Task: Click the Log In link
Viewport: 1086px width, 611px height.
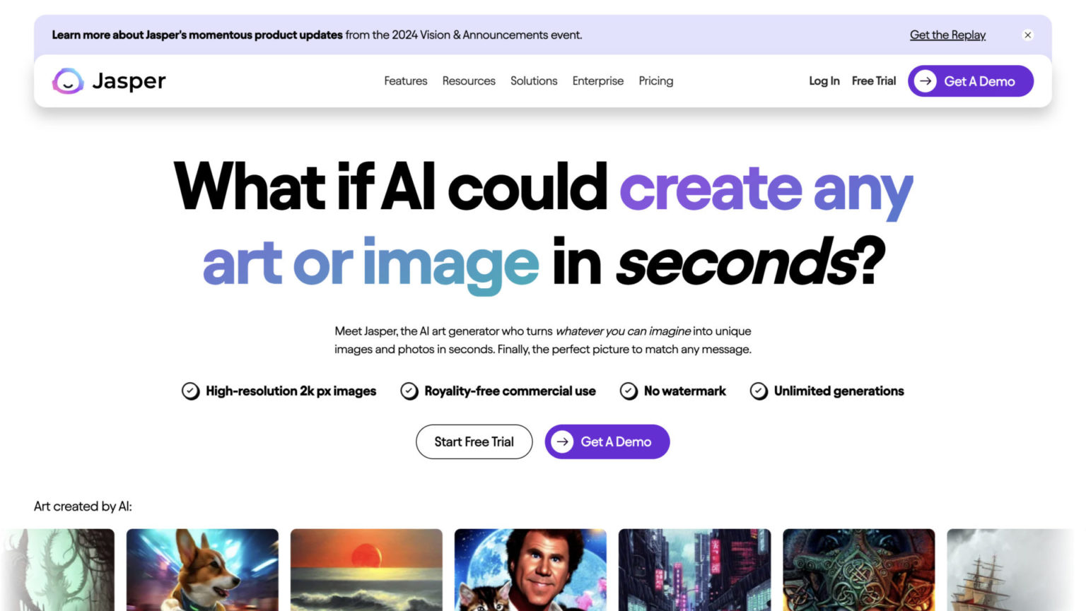Action: (x=823, y=81)
